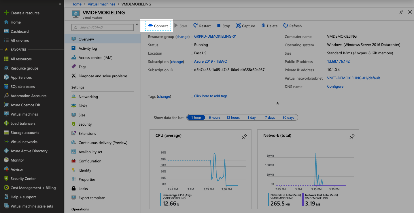This screenshot has width=414, height=213.
Task: Open Home from the left sidebar
Action: click(16, 22)
